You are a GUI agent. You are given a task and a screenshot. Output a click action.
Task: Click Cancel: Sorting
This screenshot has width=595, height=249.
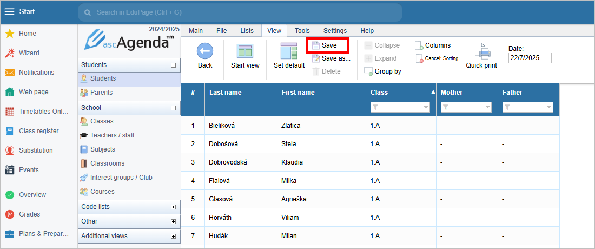(x=437, y=58)
